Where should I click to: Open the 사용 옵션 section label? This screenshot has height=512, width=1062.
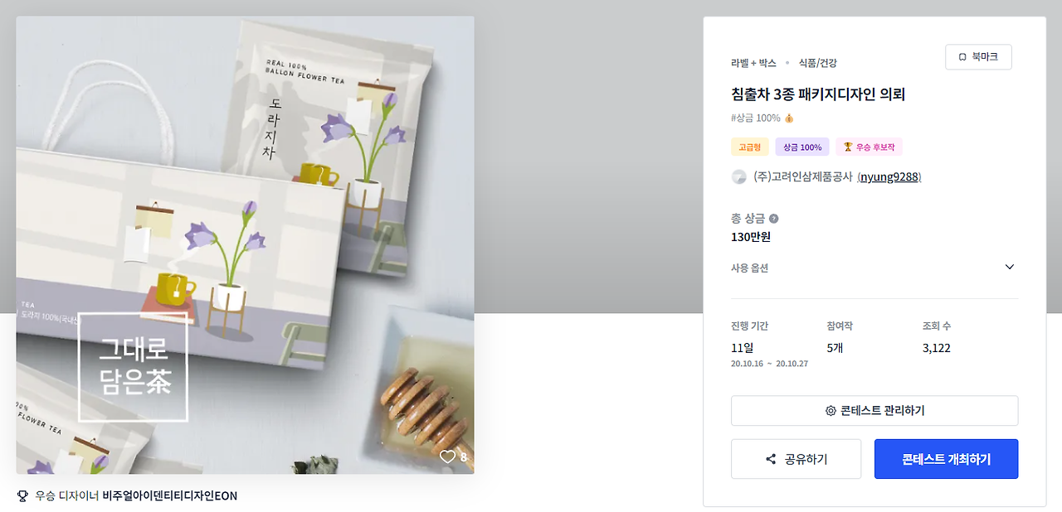(749, 268)
